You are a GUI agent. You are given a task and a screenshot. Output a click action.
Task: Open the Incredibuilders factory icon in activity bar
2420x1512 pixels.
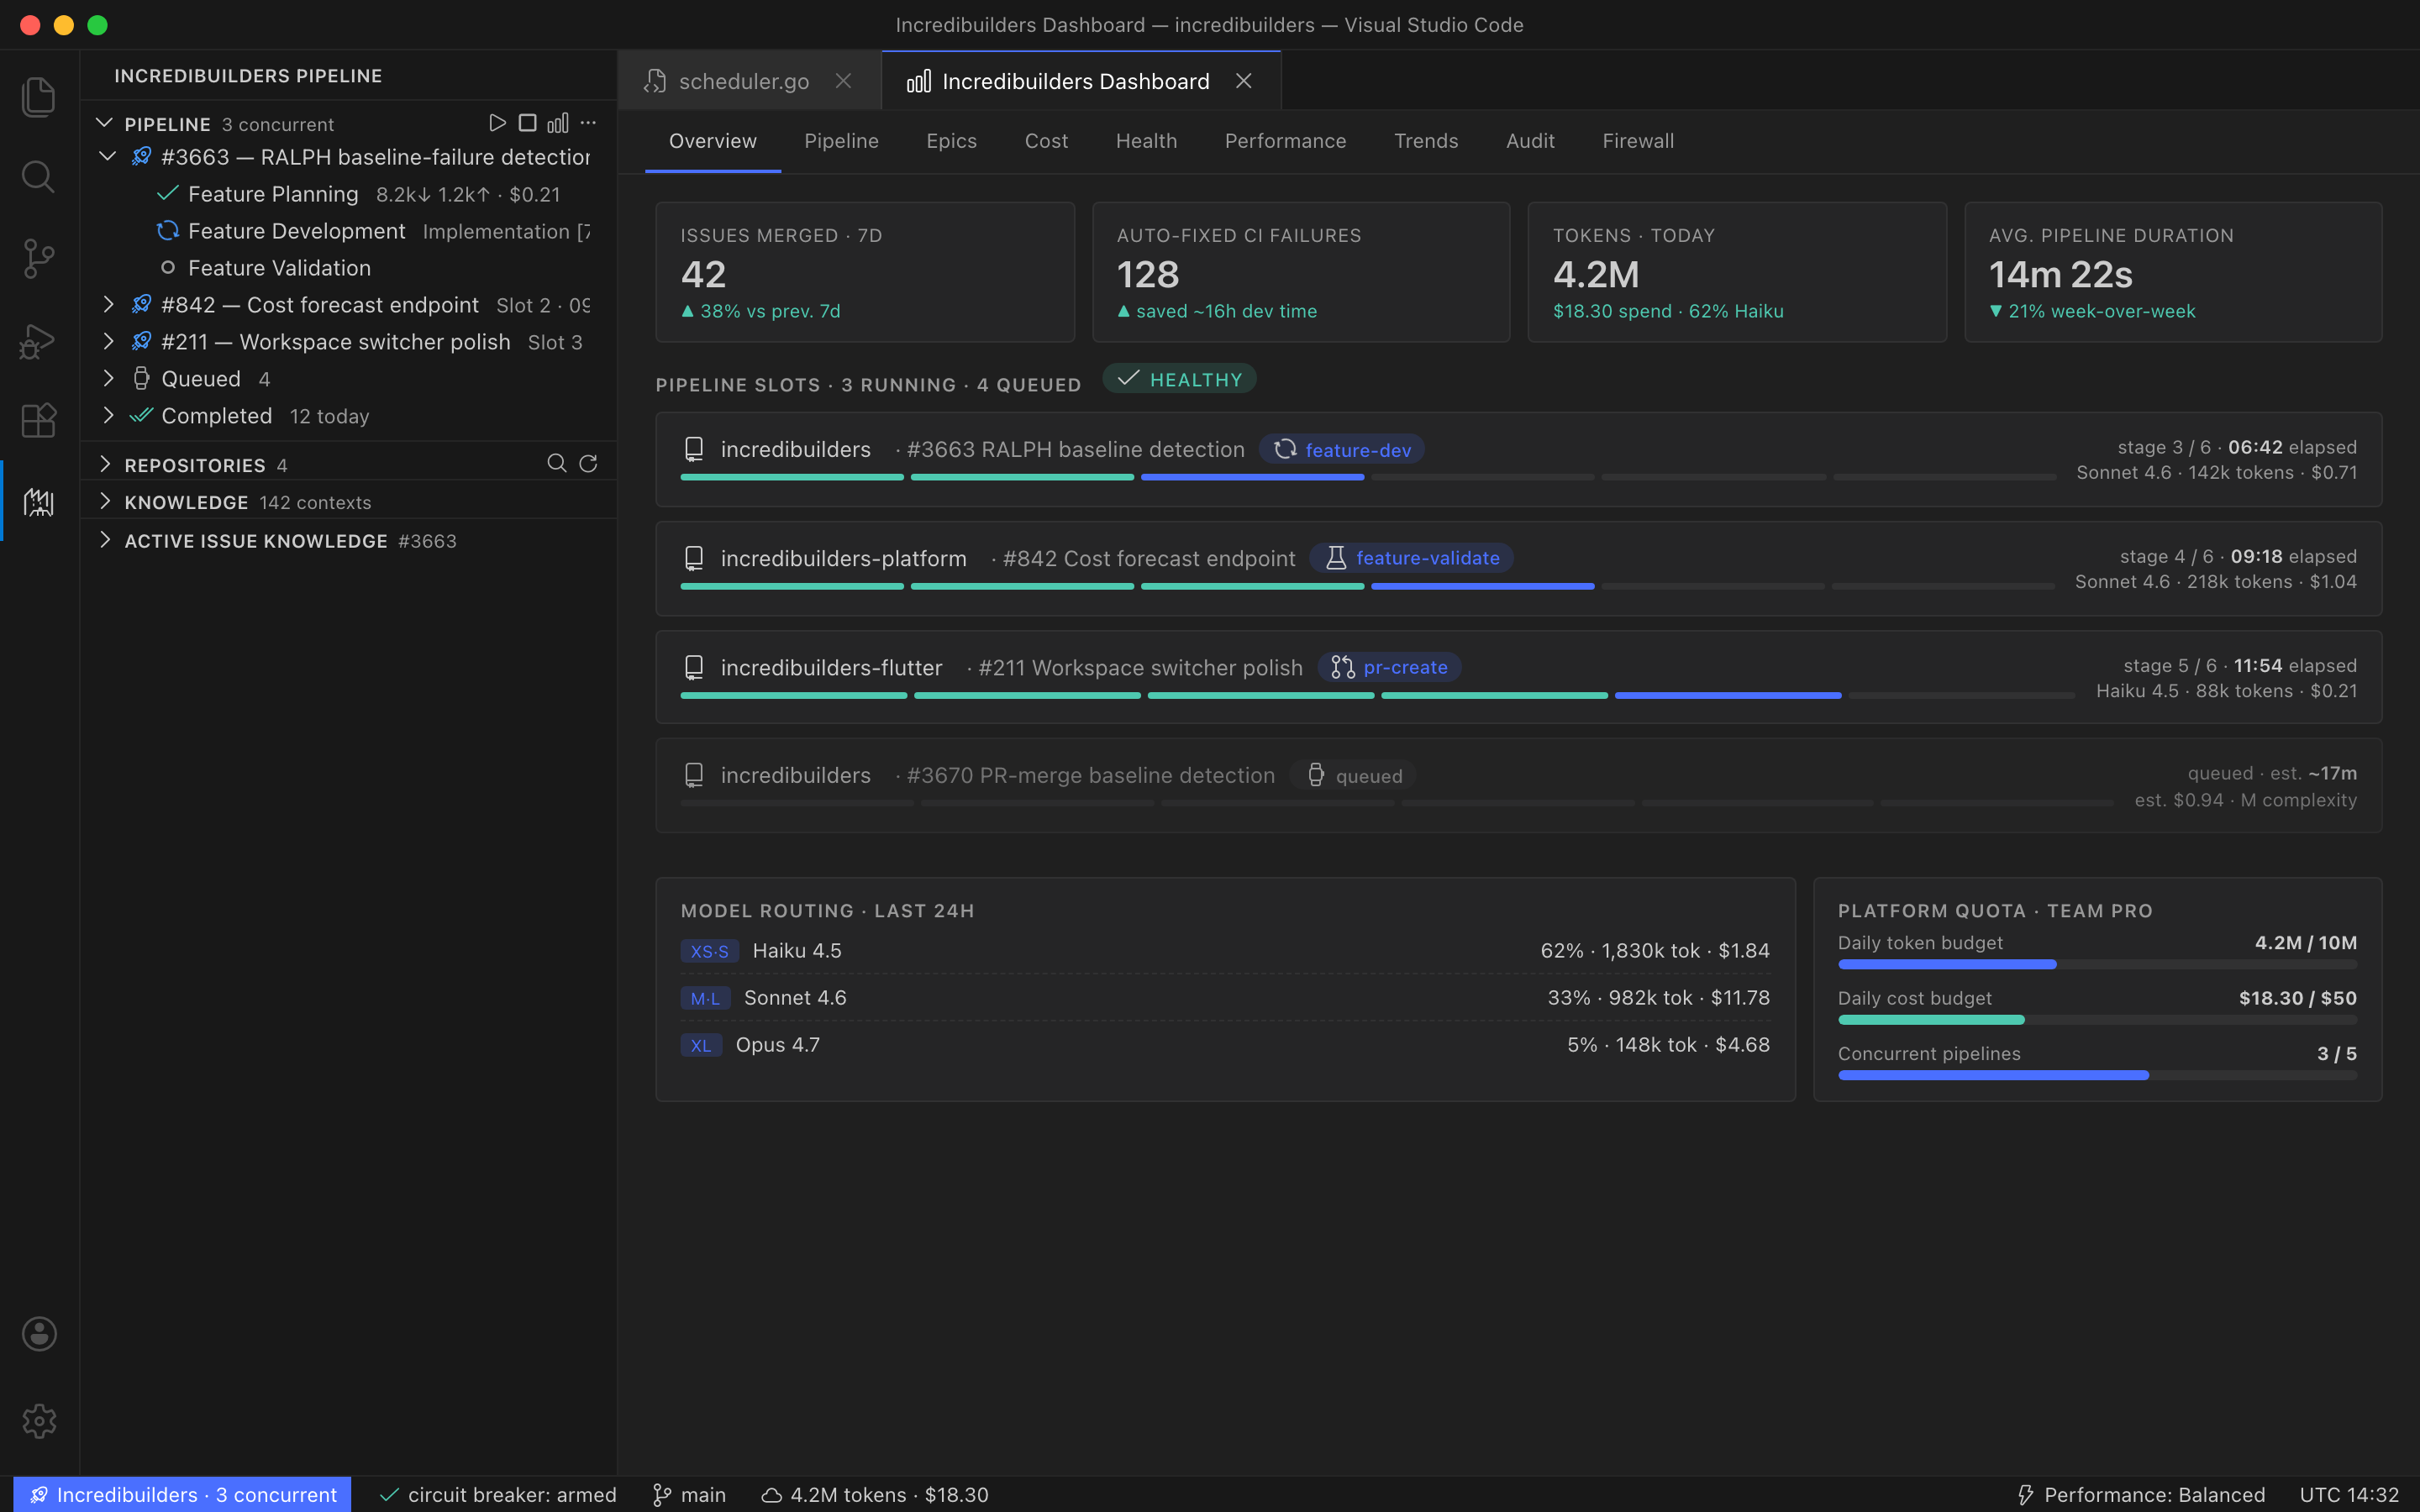(38, 502)
